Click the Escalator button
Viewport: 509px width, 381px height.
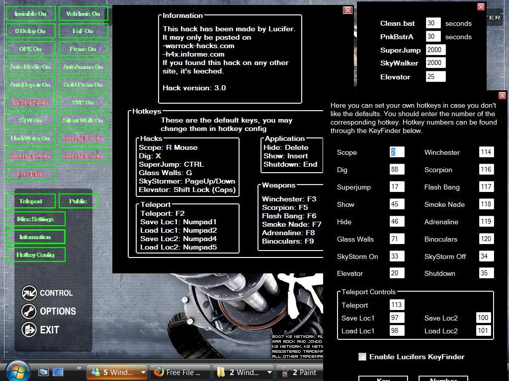click(x=30, y=174)
